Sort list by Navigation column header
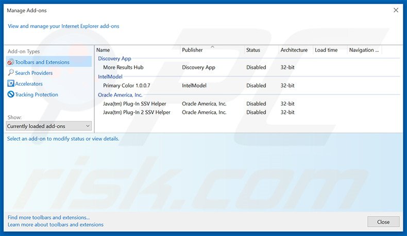 [364, 50]
